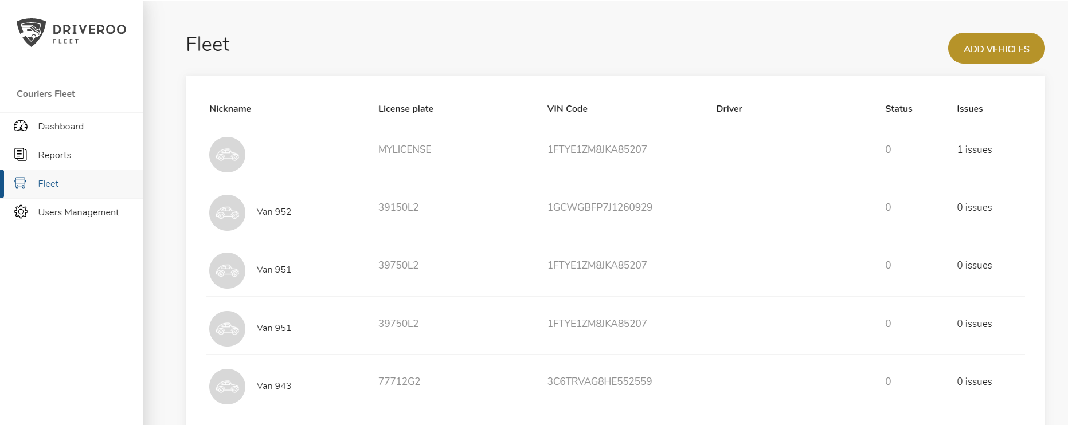The image size is (1068, 425).
Task: Click the Nickname column header
Action: (230, 109)
